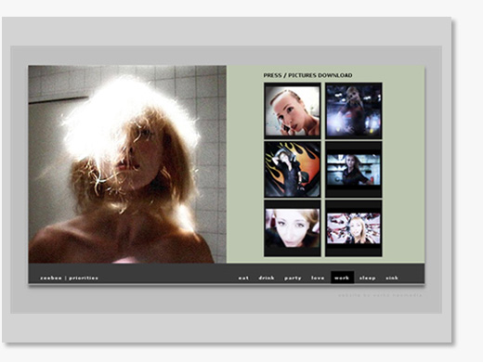Download the pale face close-up picture
This screenshot has height=362, width=483.
[293, 228]
